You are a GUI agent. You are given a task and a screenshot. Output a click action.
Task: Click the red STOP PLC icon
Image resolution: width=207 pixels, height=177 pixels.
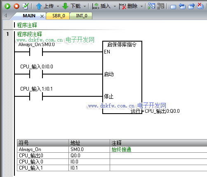tap(16, 6)
